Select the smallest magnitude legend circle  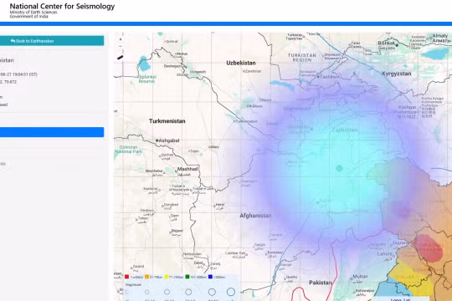pyautogui.click(x=126, y=292)
